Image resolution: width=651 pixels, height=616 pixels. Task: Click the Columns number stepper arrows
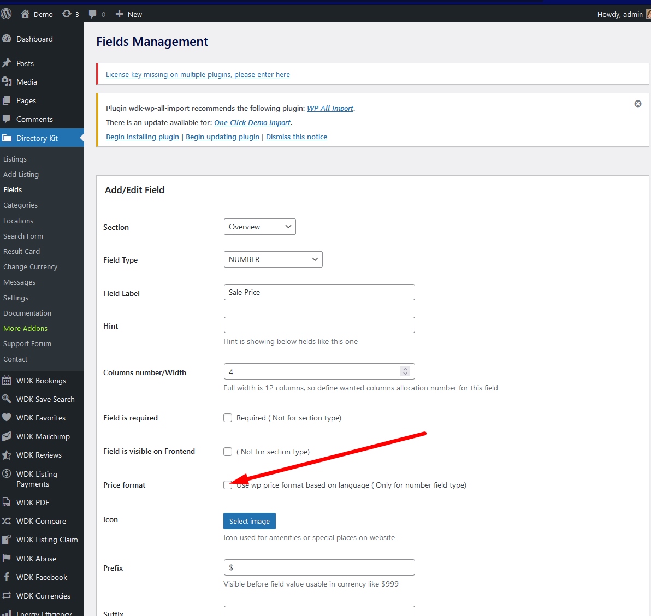pos(405,371)
